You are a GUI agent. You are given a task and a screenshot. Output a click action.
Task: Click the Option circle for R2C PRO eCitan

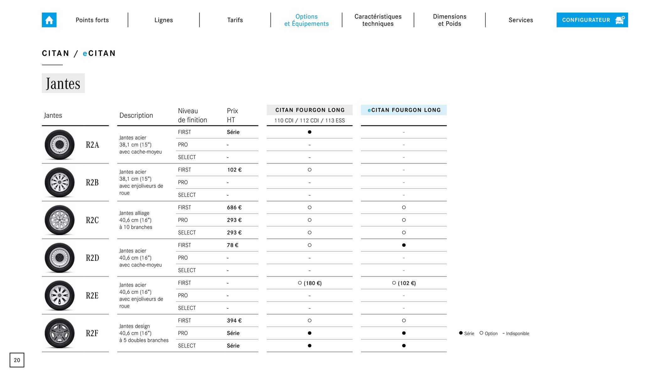[404, 220]
